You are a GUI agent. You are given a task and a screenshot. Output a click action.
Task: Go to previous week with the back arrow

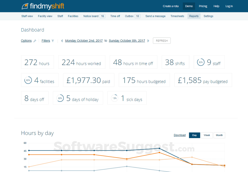(62, 41)
